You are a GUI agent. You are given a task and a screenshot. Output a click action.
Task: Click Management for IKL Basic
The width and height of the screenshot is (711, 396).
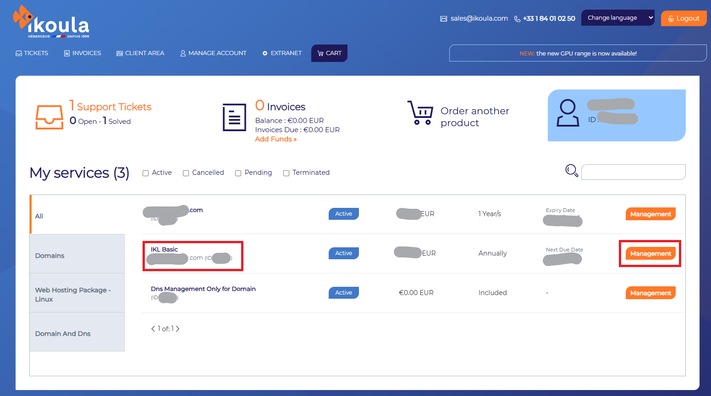point(650,253)
